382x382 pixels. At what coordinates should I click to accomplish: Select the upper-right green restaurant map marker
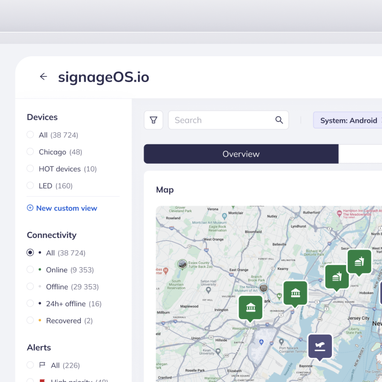pos(359,262)
